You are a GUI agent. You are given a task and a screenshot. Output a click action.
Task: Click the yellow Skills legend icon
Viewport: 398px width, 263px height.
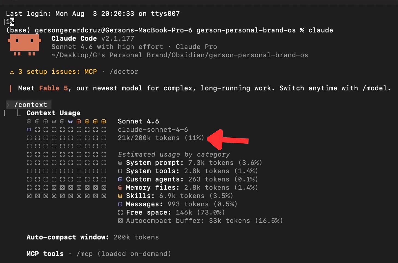(120, 196)
